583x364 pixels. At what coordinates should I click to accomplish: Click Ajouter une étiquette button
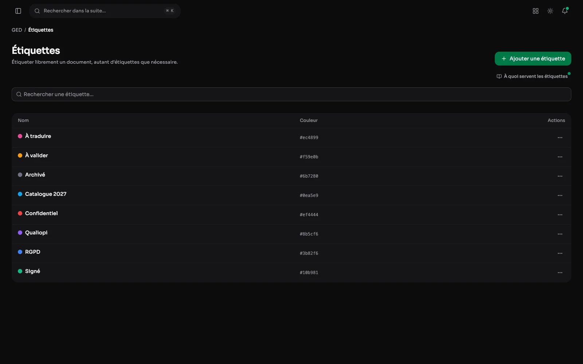(x=533, y=59)
